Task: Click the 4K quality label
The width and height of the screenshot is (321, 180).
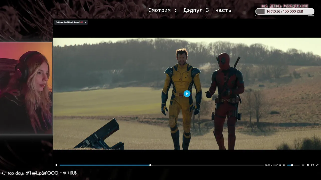Action: (82, 22)
